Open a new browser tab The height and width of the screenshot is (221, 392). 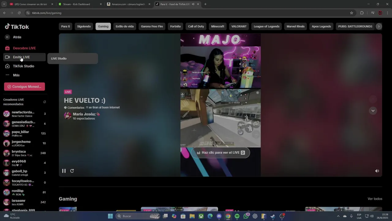[205, 4]
